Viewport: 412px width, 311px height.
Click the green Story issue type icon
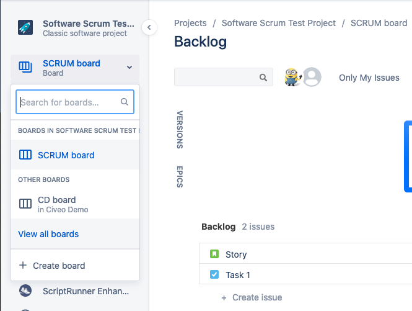tap(214, 254)
